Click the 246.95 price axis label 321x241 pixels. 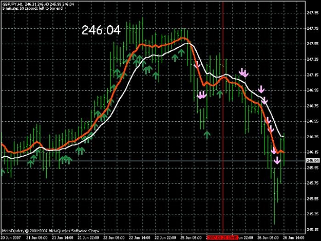[313, 90]
